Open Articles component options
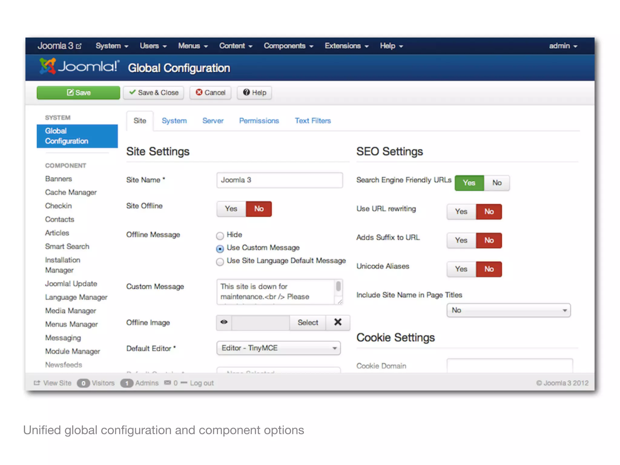This screenshot has height=465, width=620. pos(57,233)
